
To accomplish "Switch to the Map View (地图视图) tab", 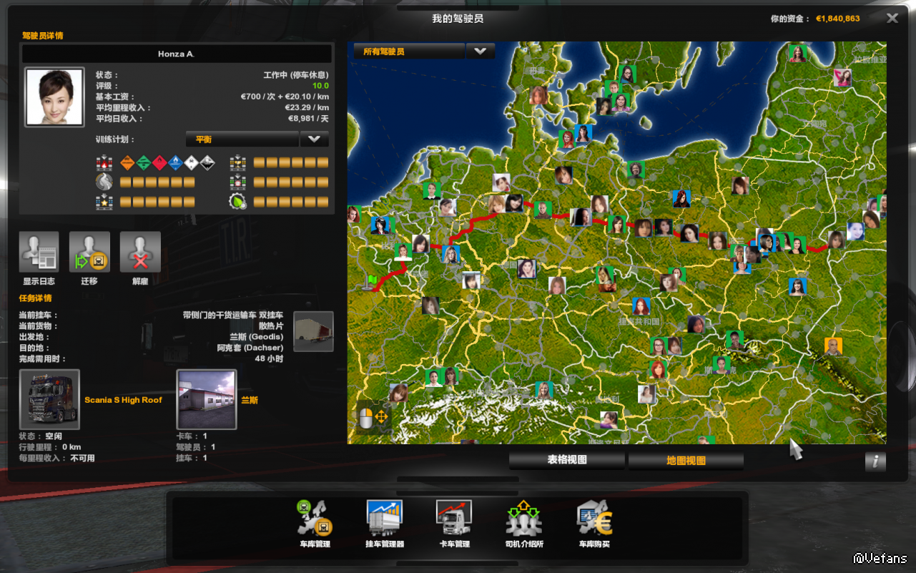I will click(686, 461).
